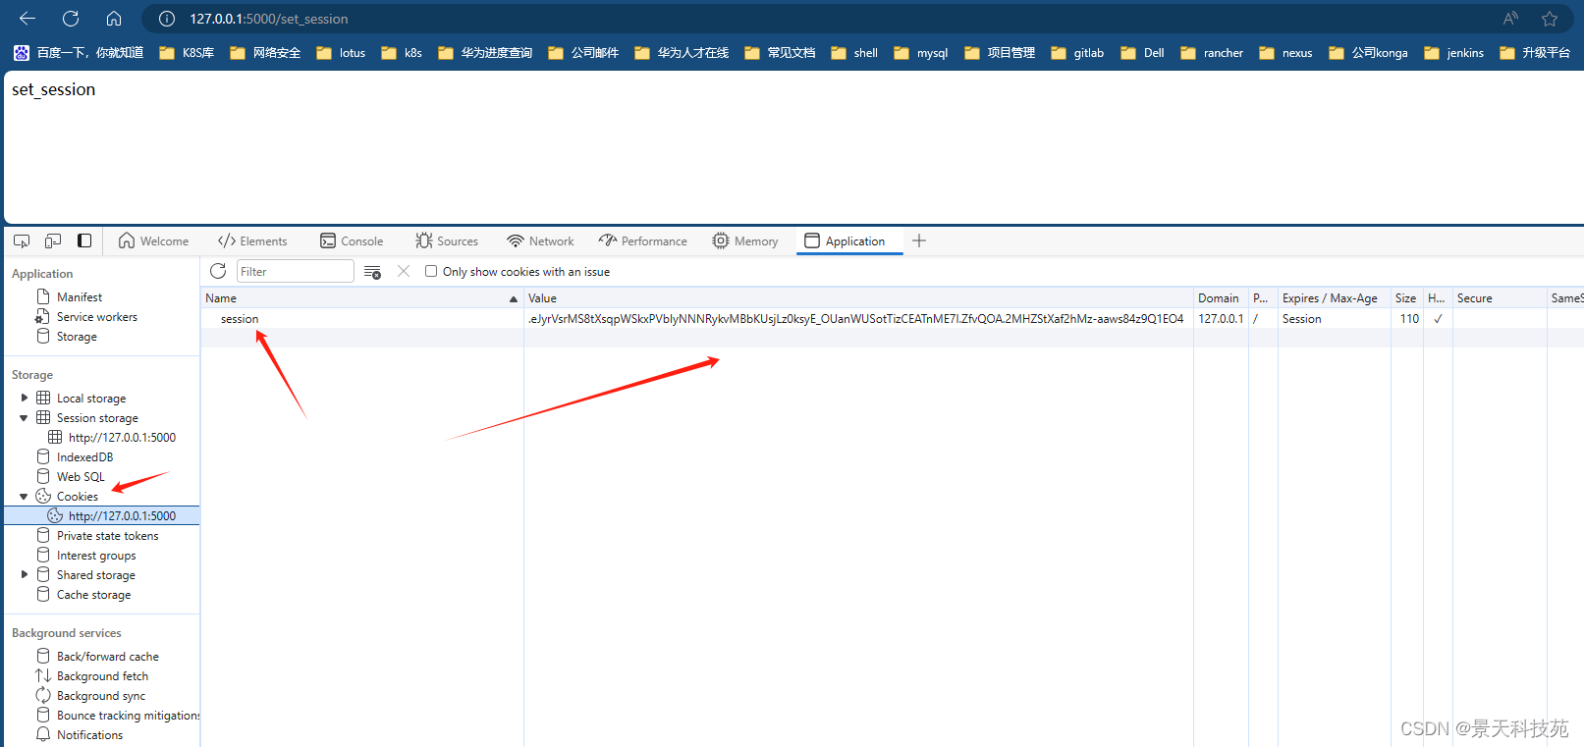Click the Secure column header
The height and width of the screenshot is (747, 1584).
pos(1500,297)
